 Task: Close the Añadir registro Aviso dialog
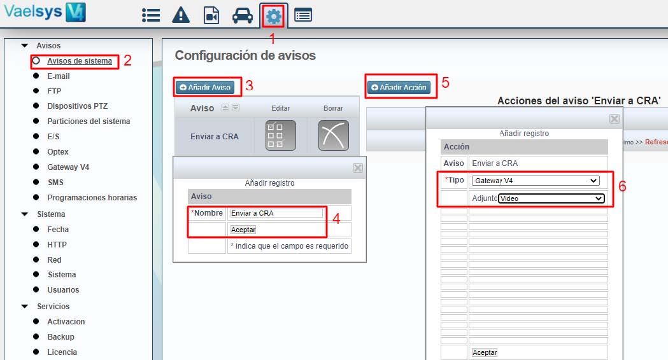(358, 168)
